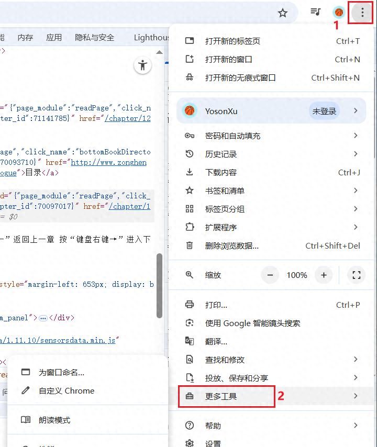Click the cast and save icon

click(190, 378)
